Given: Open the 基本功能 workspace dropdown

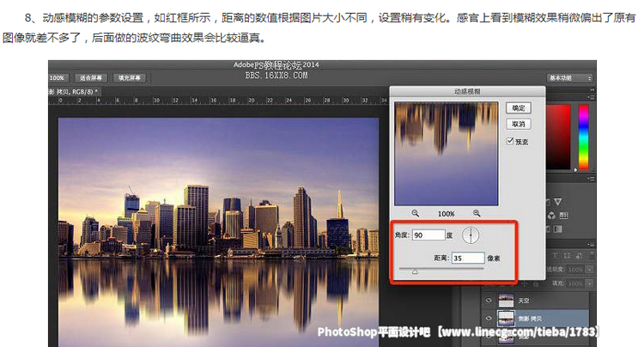Looking at the screenshot, I should point(569,78).
